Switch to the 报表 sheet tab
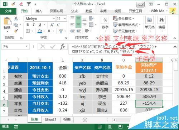The height and width of the screenshot is (130, 179). (67, 119)
